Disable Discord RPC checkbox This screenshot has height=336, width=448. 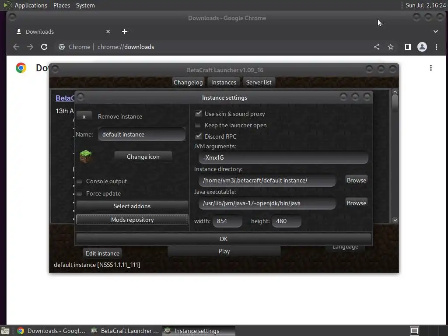click(x=198, y=136)
